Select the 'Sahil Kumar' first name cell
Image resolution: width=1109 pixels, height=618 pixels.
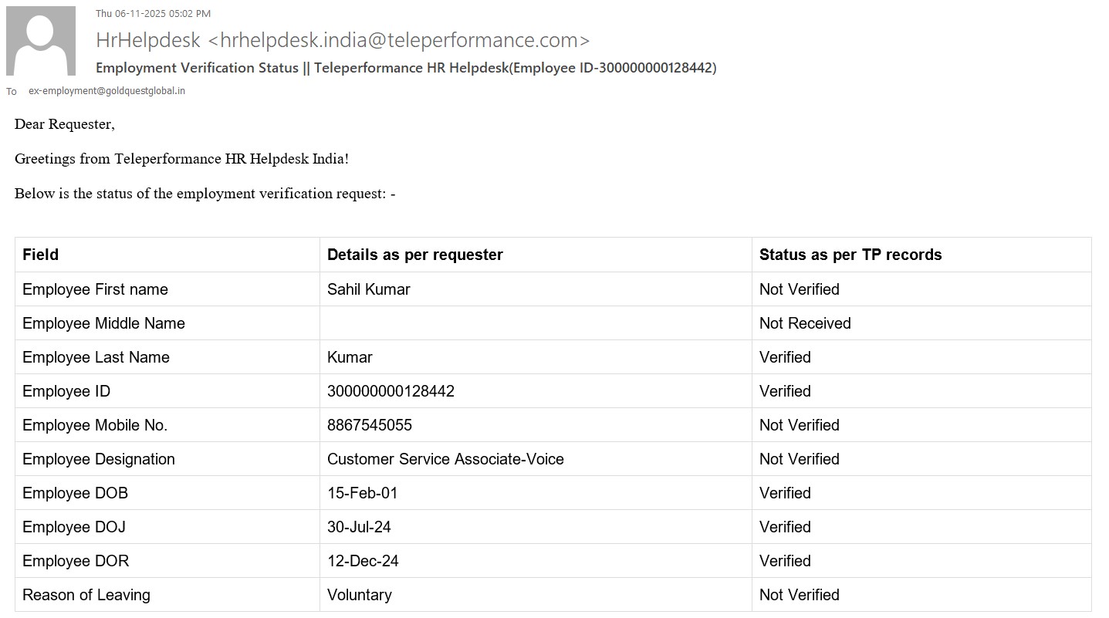[369, 289]
